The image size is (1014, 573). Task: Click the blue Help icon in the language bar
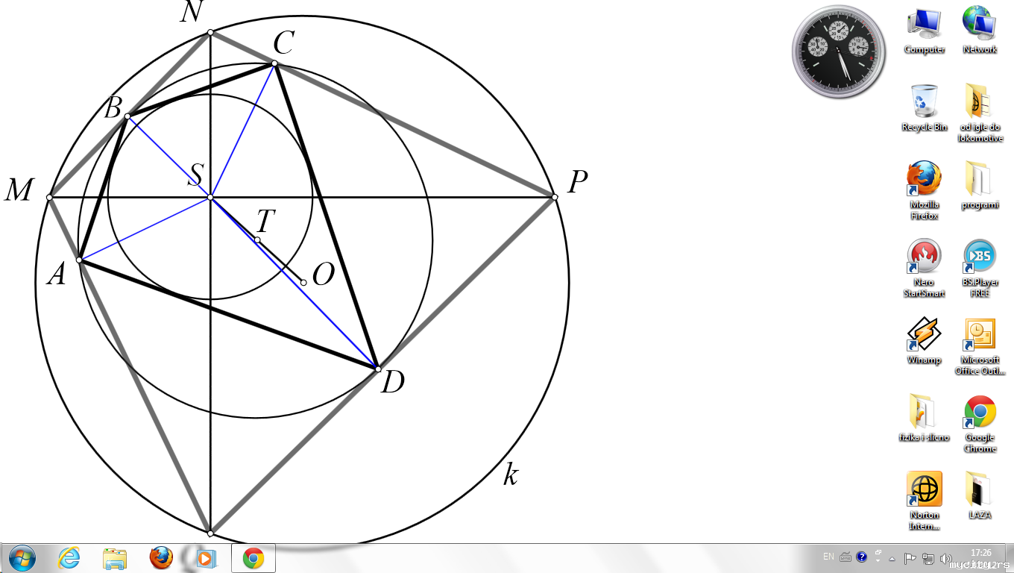(862, 557)
